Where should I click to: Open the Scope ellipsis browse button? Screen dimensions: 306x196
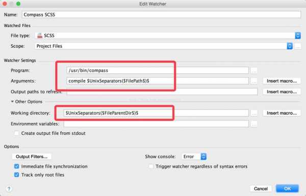298,46
